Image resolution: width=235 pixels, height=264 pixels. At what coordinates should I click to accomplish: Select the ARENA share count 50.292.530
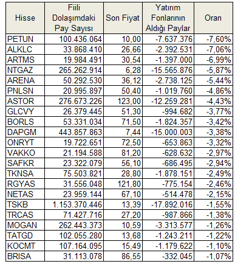coord(74,80)
